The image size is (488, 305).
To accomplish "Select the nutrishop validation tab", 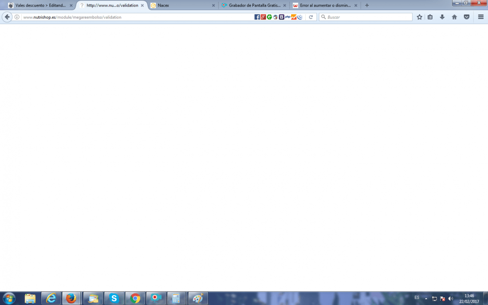I will 112,5.
